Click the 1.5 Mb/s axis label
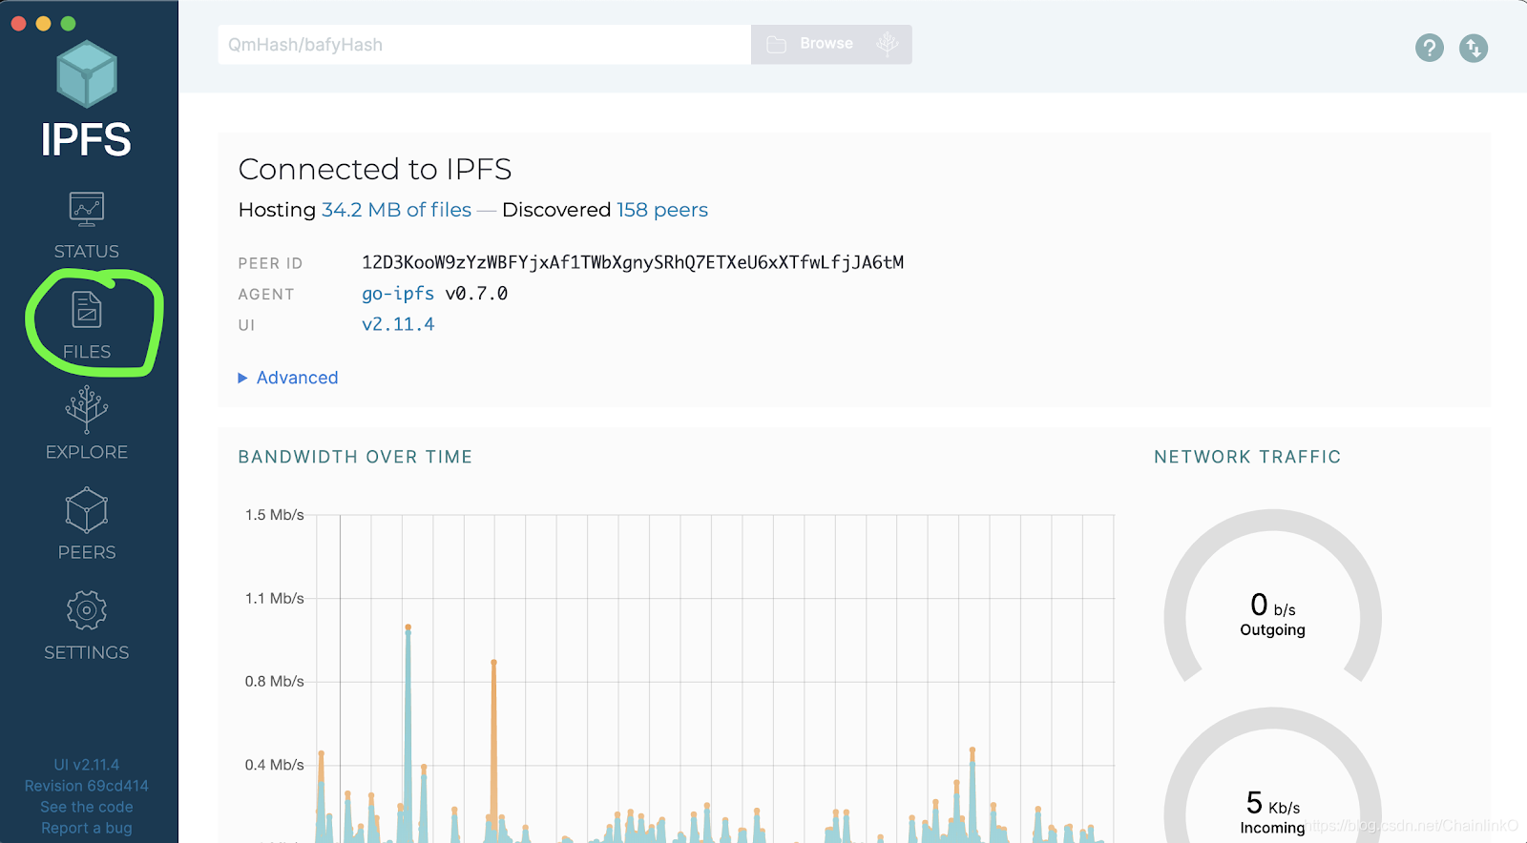This screenshot has width=1527, height=843. pos(275,515)
